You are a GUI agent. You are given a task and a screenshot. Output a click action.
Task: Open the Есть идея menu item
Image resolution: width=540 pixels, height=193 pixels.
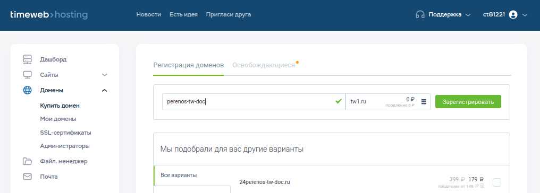183,15
